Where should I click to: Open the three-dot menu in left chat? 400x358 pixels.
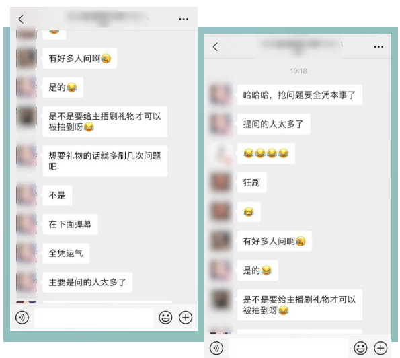point(184,19)
